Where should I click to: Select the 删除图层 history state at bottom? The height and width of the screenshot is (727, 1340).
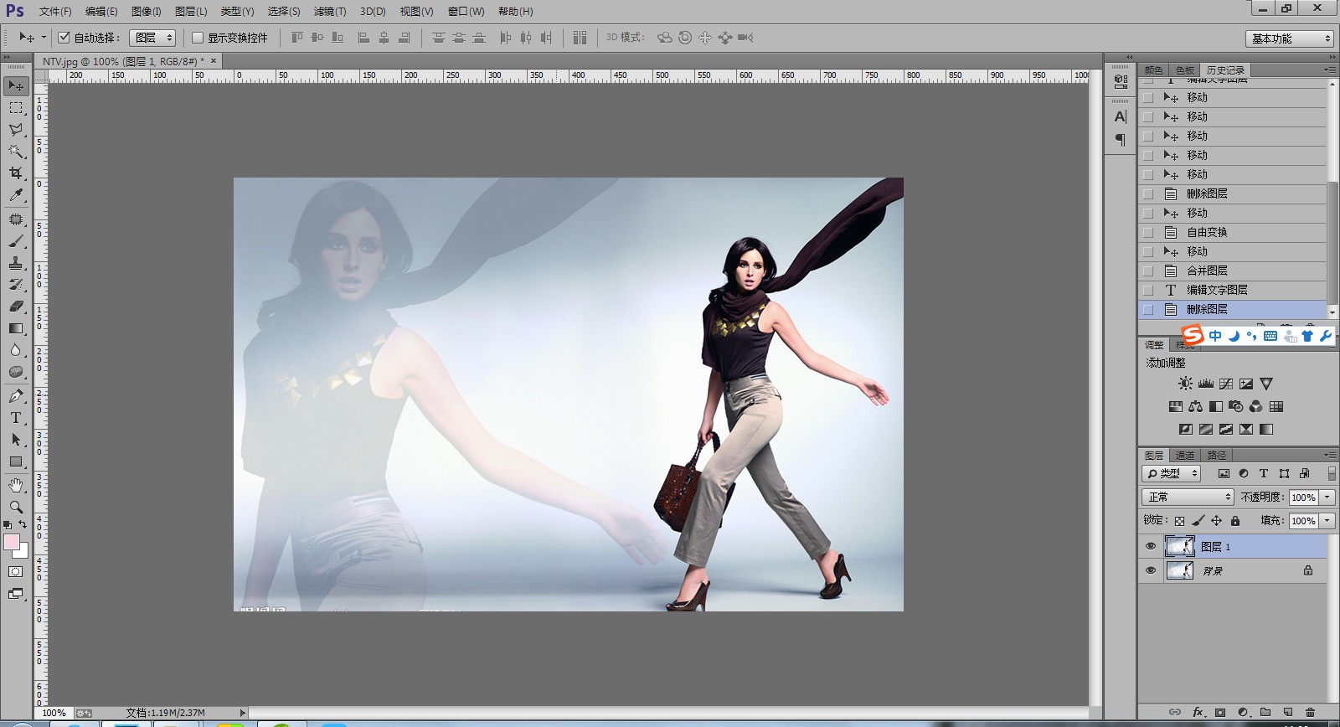[1233, 309]
